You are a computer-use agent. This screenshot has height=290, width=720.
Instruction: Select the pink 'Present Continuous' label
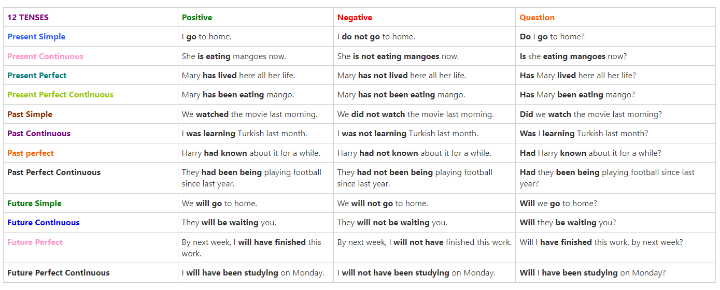(45, 56)
